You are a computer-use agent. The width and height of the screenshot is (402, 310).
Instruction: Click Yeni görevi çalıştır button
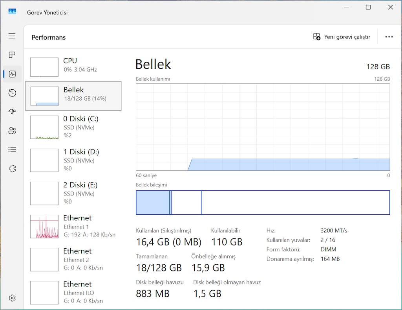tap(342, 37)
